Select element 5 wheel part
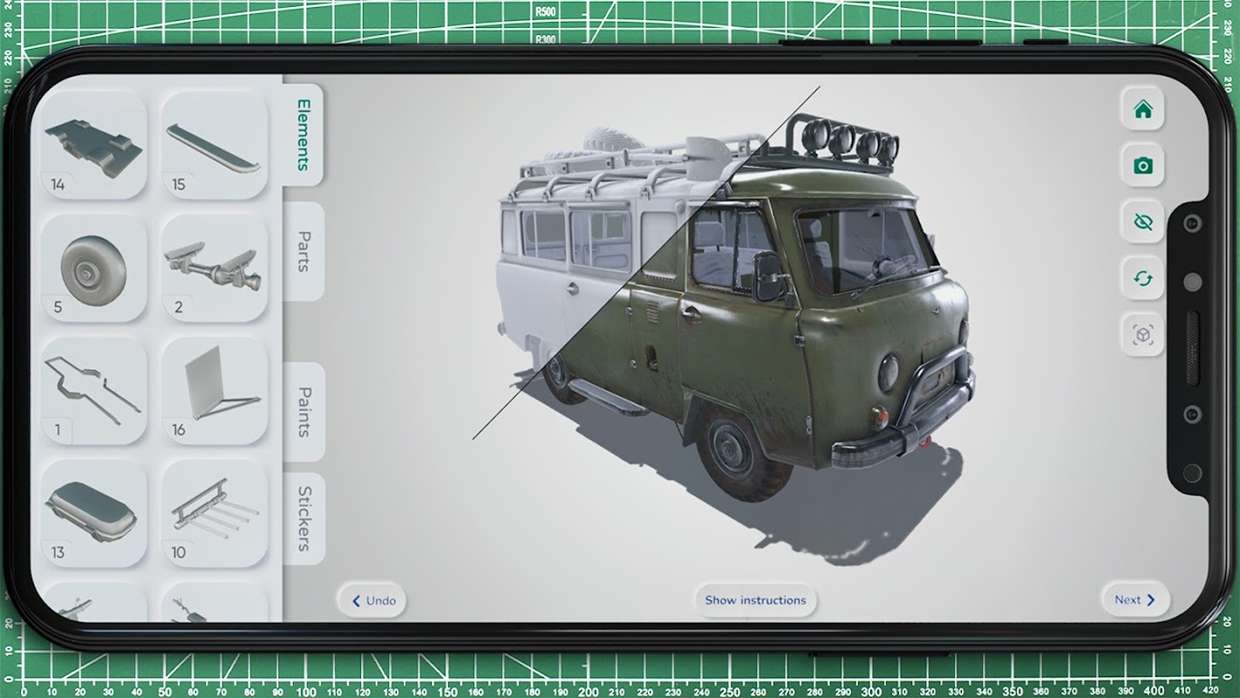This screenshot has height=698, width=1240. (x=94, y=269)
